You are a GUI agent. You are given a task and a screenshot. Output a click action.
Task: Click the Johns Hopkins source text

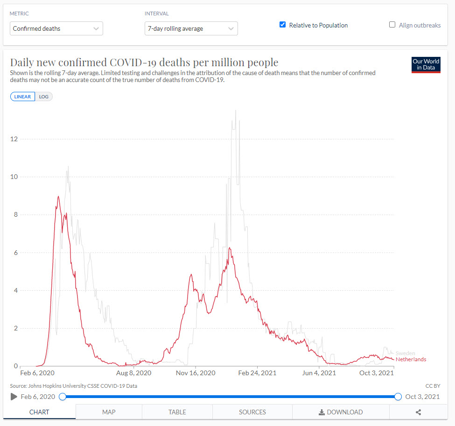tap(73, 386)
